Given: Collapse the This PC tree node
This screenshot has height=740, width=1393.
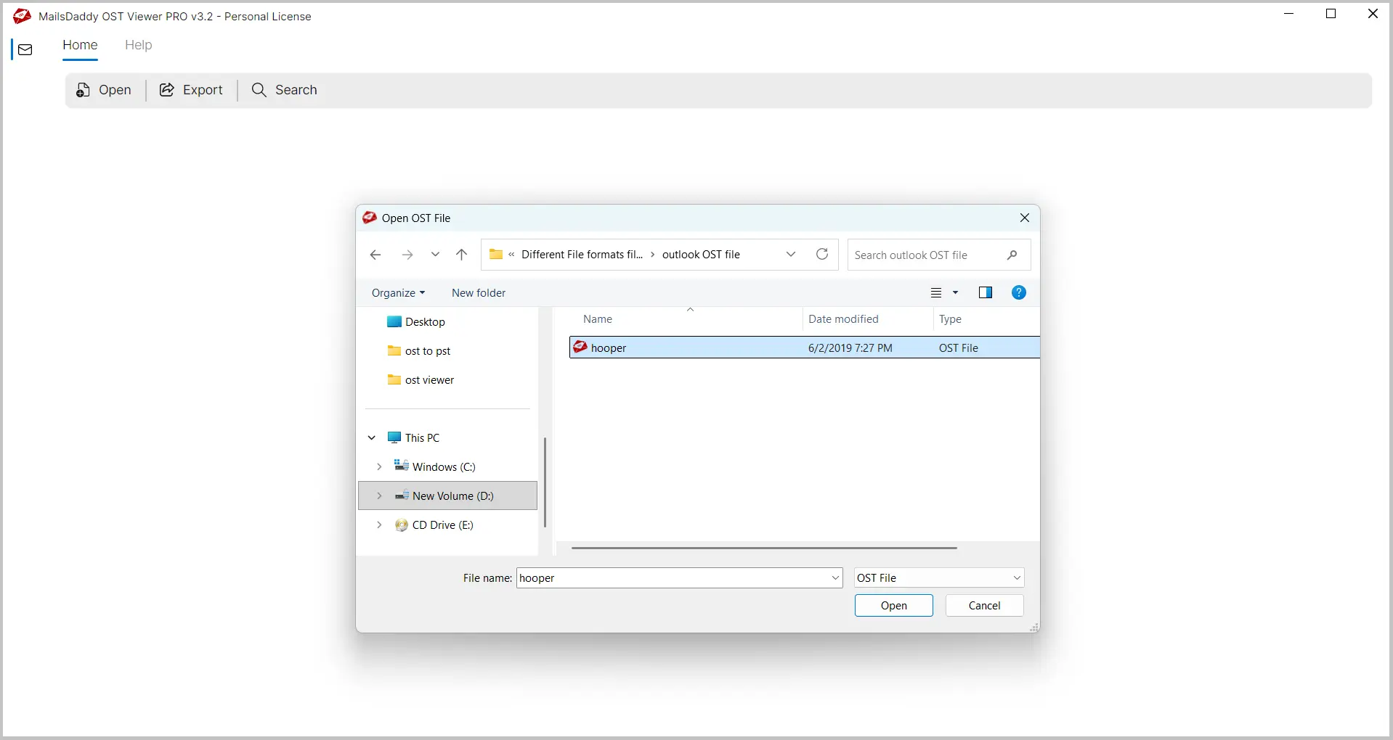Looking at the screenshot, I should pyautogui.click(x=372, y=437).
